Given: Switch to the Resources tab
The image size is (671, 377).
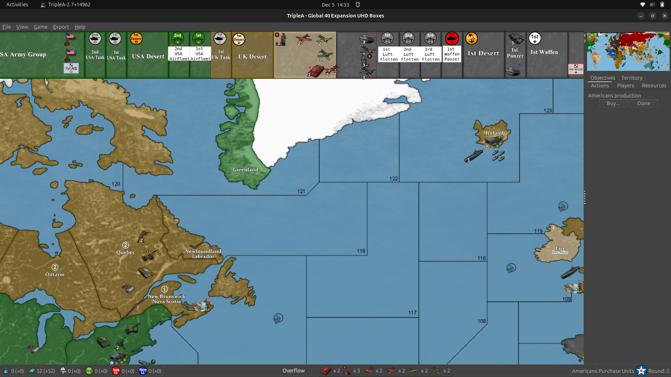Looking at the screenshot, I should click(x=654, y=86).
